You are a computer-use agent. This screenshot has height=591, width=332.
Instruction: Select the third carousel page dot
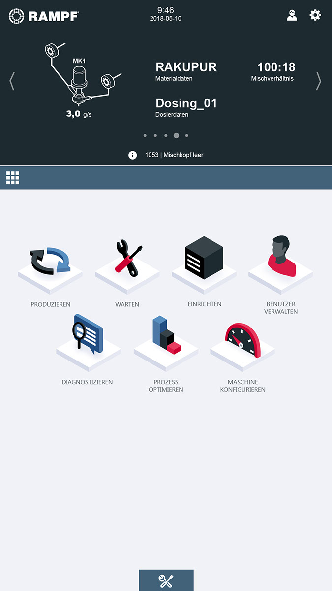point(166,135)
